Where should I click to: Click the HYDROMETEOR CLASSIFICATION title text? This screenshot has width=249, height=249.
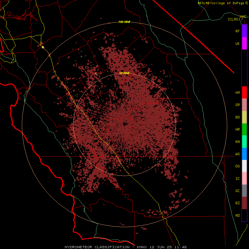(97, 247)
